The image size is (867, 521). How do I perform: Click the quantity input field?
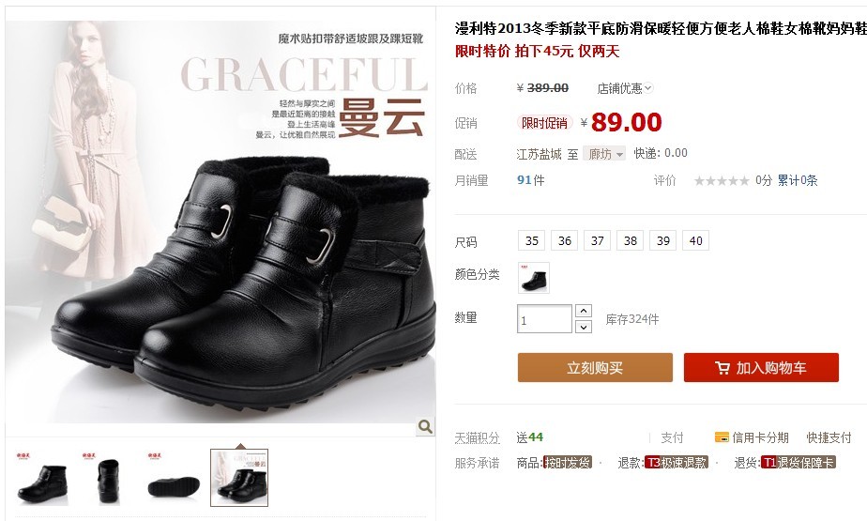[544, 319]
